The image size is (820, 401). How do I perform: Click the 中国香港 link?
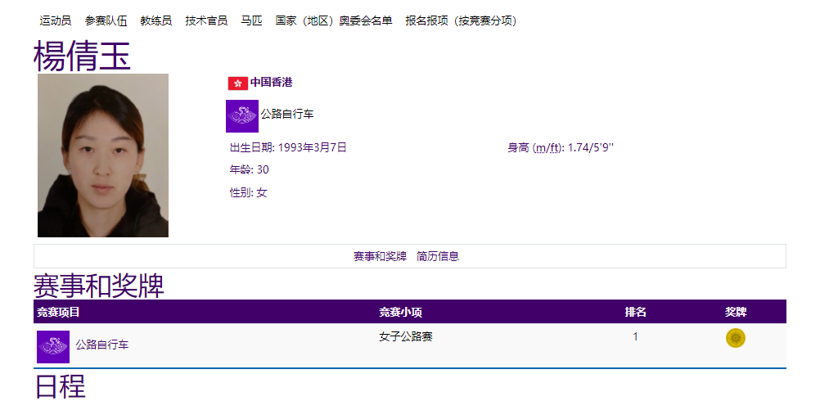pyautogui.click(x=271, y=83)
